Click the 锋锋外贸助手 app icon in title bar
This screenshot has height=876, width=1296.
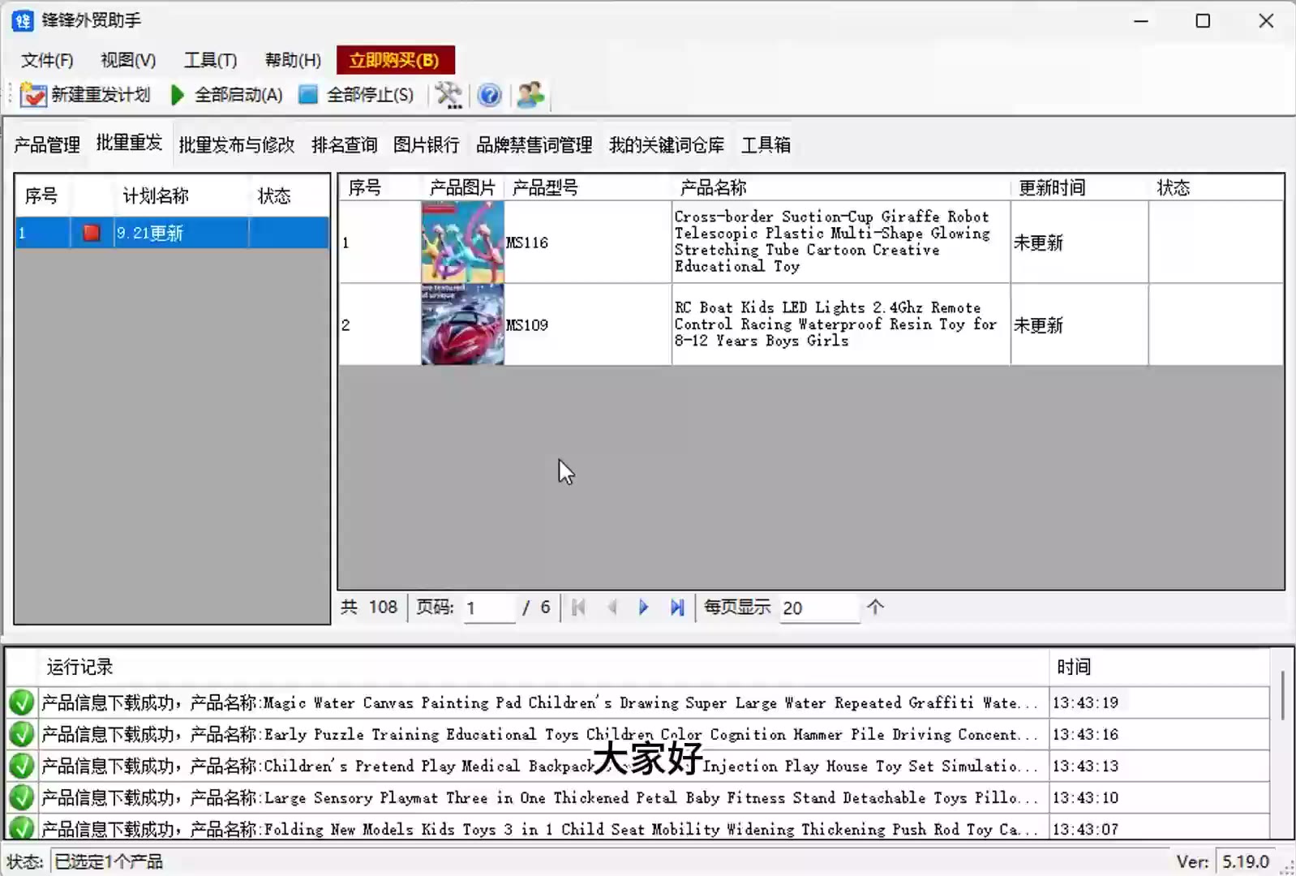[22, 20]
